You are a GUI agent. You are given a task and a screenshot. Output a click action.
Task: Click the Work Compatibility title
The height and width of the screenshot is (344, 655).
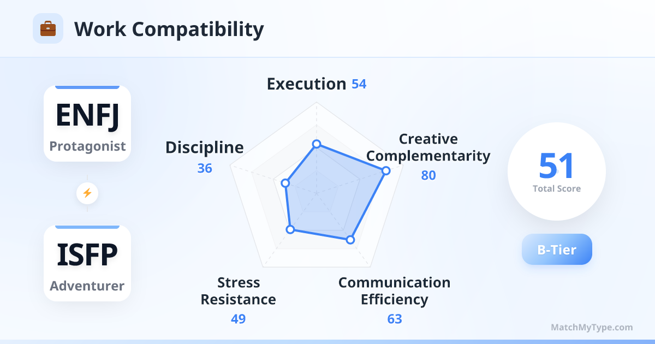click(x=169, y=29)
